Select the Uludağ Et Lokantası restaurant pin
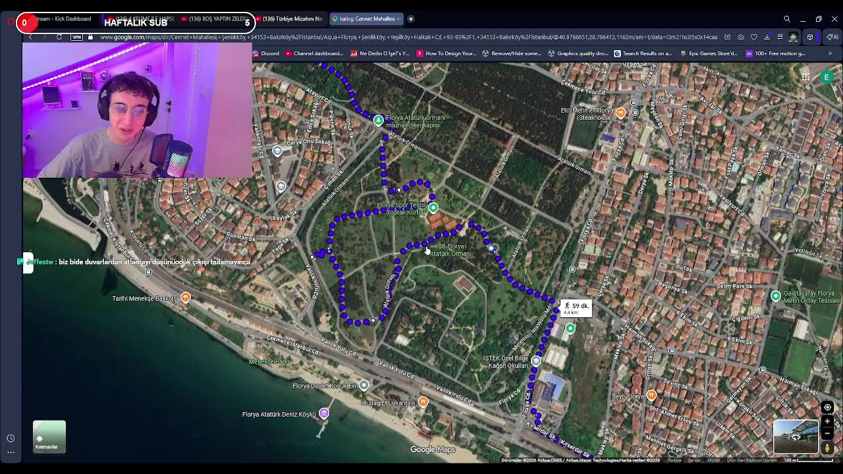 423,402
